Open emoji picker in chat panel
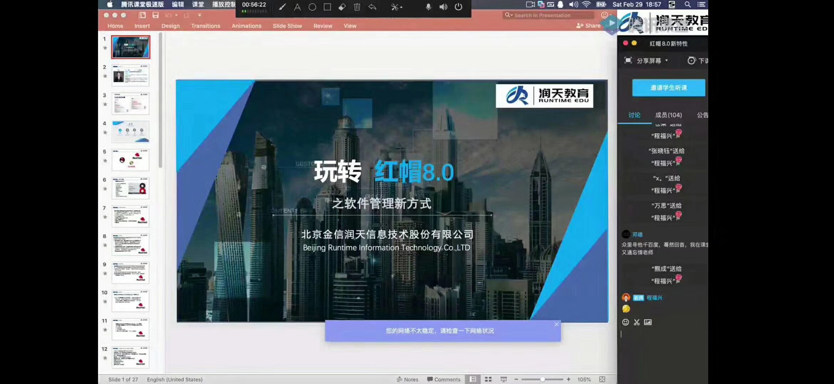Screen dimensions: 834x384 tap(625, 322)
